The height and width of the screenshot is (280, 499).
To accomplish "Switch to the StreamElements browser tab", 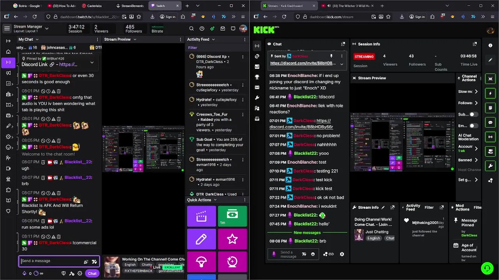I will coord(130,6).
